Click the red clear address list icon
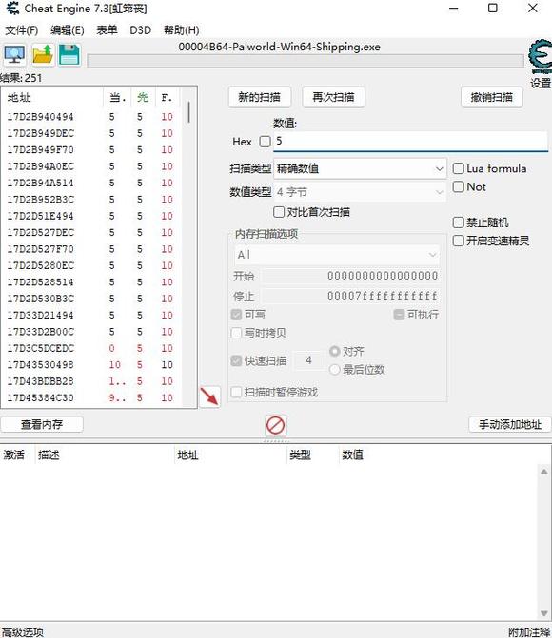552x638 pixels. pos(275,426)
